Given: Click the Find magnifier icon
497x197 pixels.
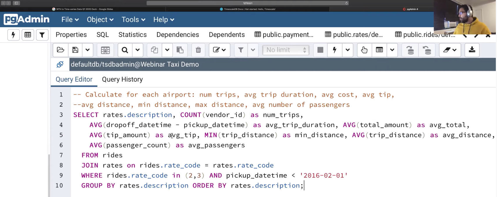Looking at the screenshot, I should coord(125,50).
